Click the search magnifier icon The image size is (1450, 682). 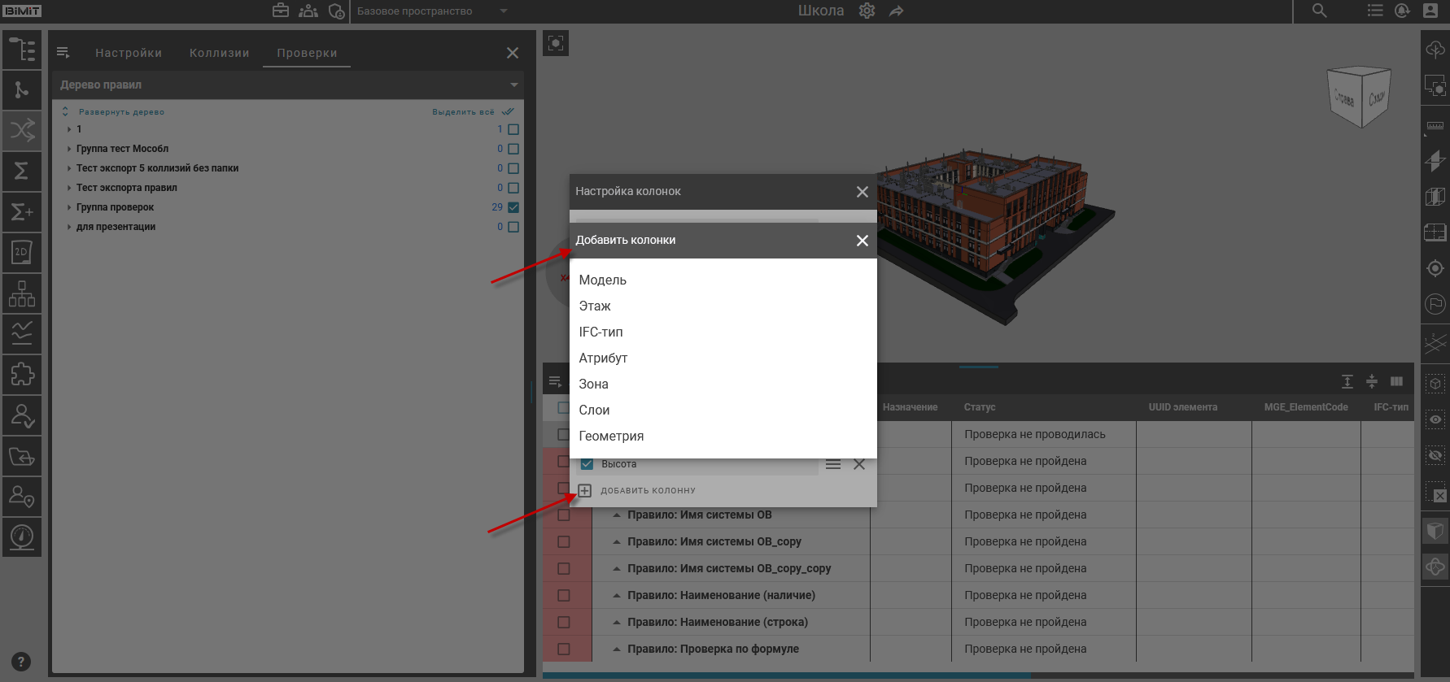[1319, 11]
